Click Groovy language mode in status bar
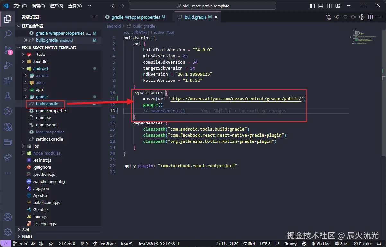The width and height of the screenshot is (386, 247). click(290, 243)
